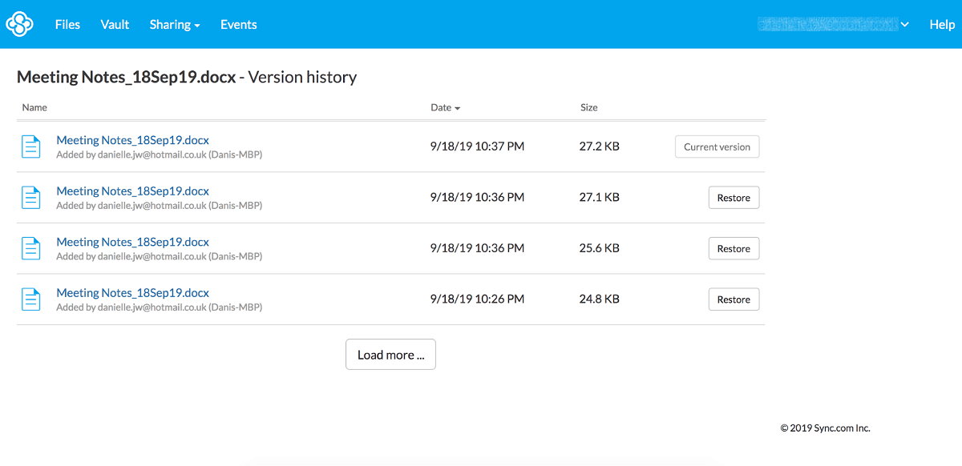Click the document icon beside the 27.2 KB version
This screenshot has width=962, height=466.
click(x=30, y=147)
